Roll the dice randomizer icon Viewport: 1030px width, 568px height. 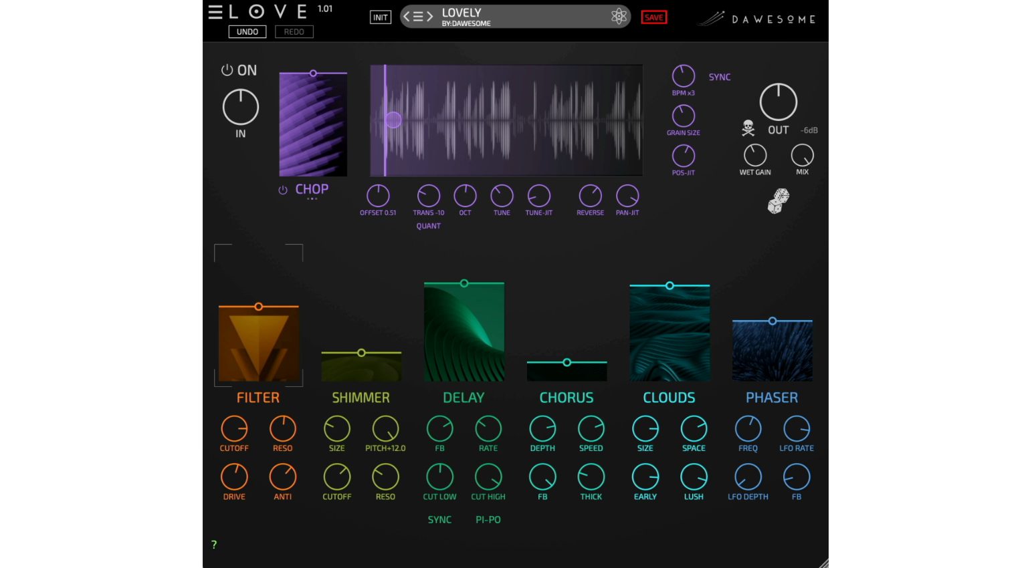[778, 200]
